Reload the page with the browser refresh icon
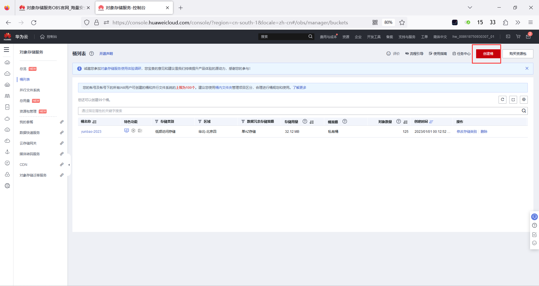This screenshot has width=539, height=286. point(34,23)
